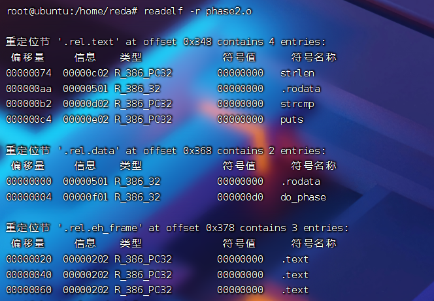
Task: Click the symbol name puts
Action: click(x=292, y=119)
